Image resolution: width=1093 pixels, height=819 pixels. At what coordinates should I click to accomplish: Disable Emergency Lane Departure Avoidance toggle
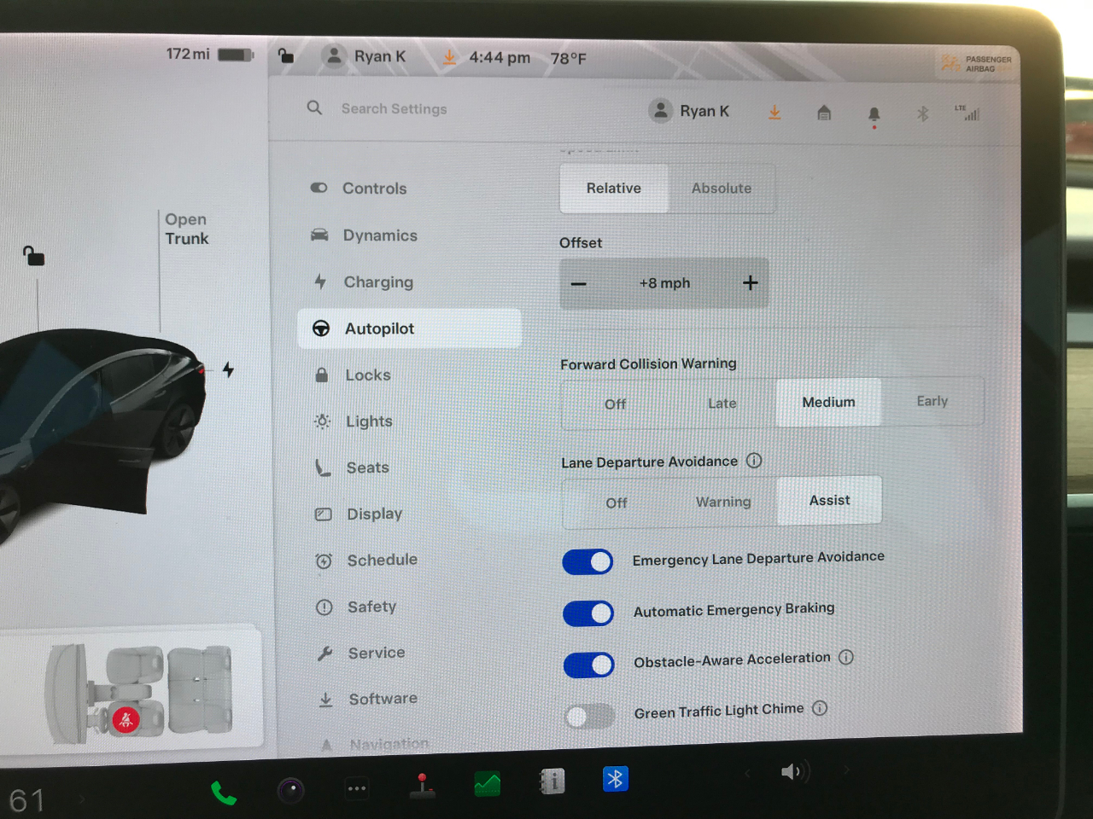pyautogui.click(x=587, y=561)
